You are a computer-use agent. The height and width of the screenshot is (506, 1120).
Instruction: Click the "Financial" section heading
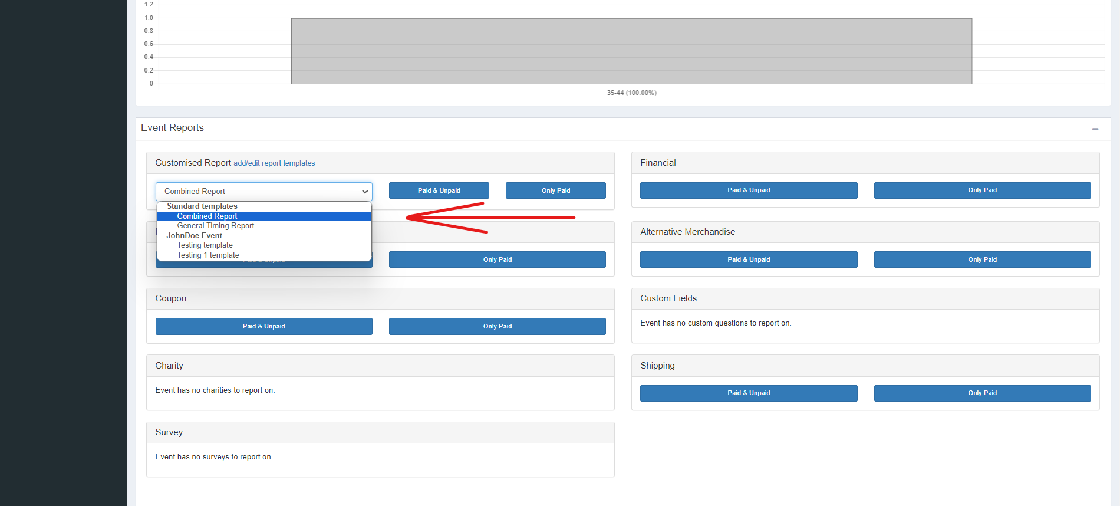[x=658, y=163]
